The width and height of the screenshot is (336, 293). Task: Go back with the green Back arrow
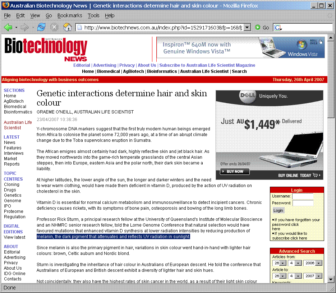[8, 27]
